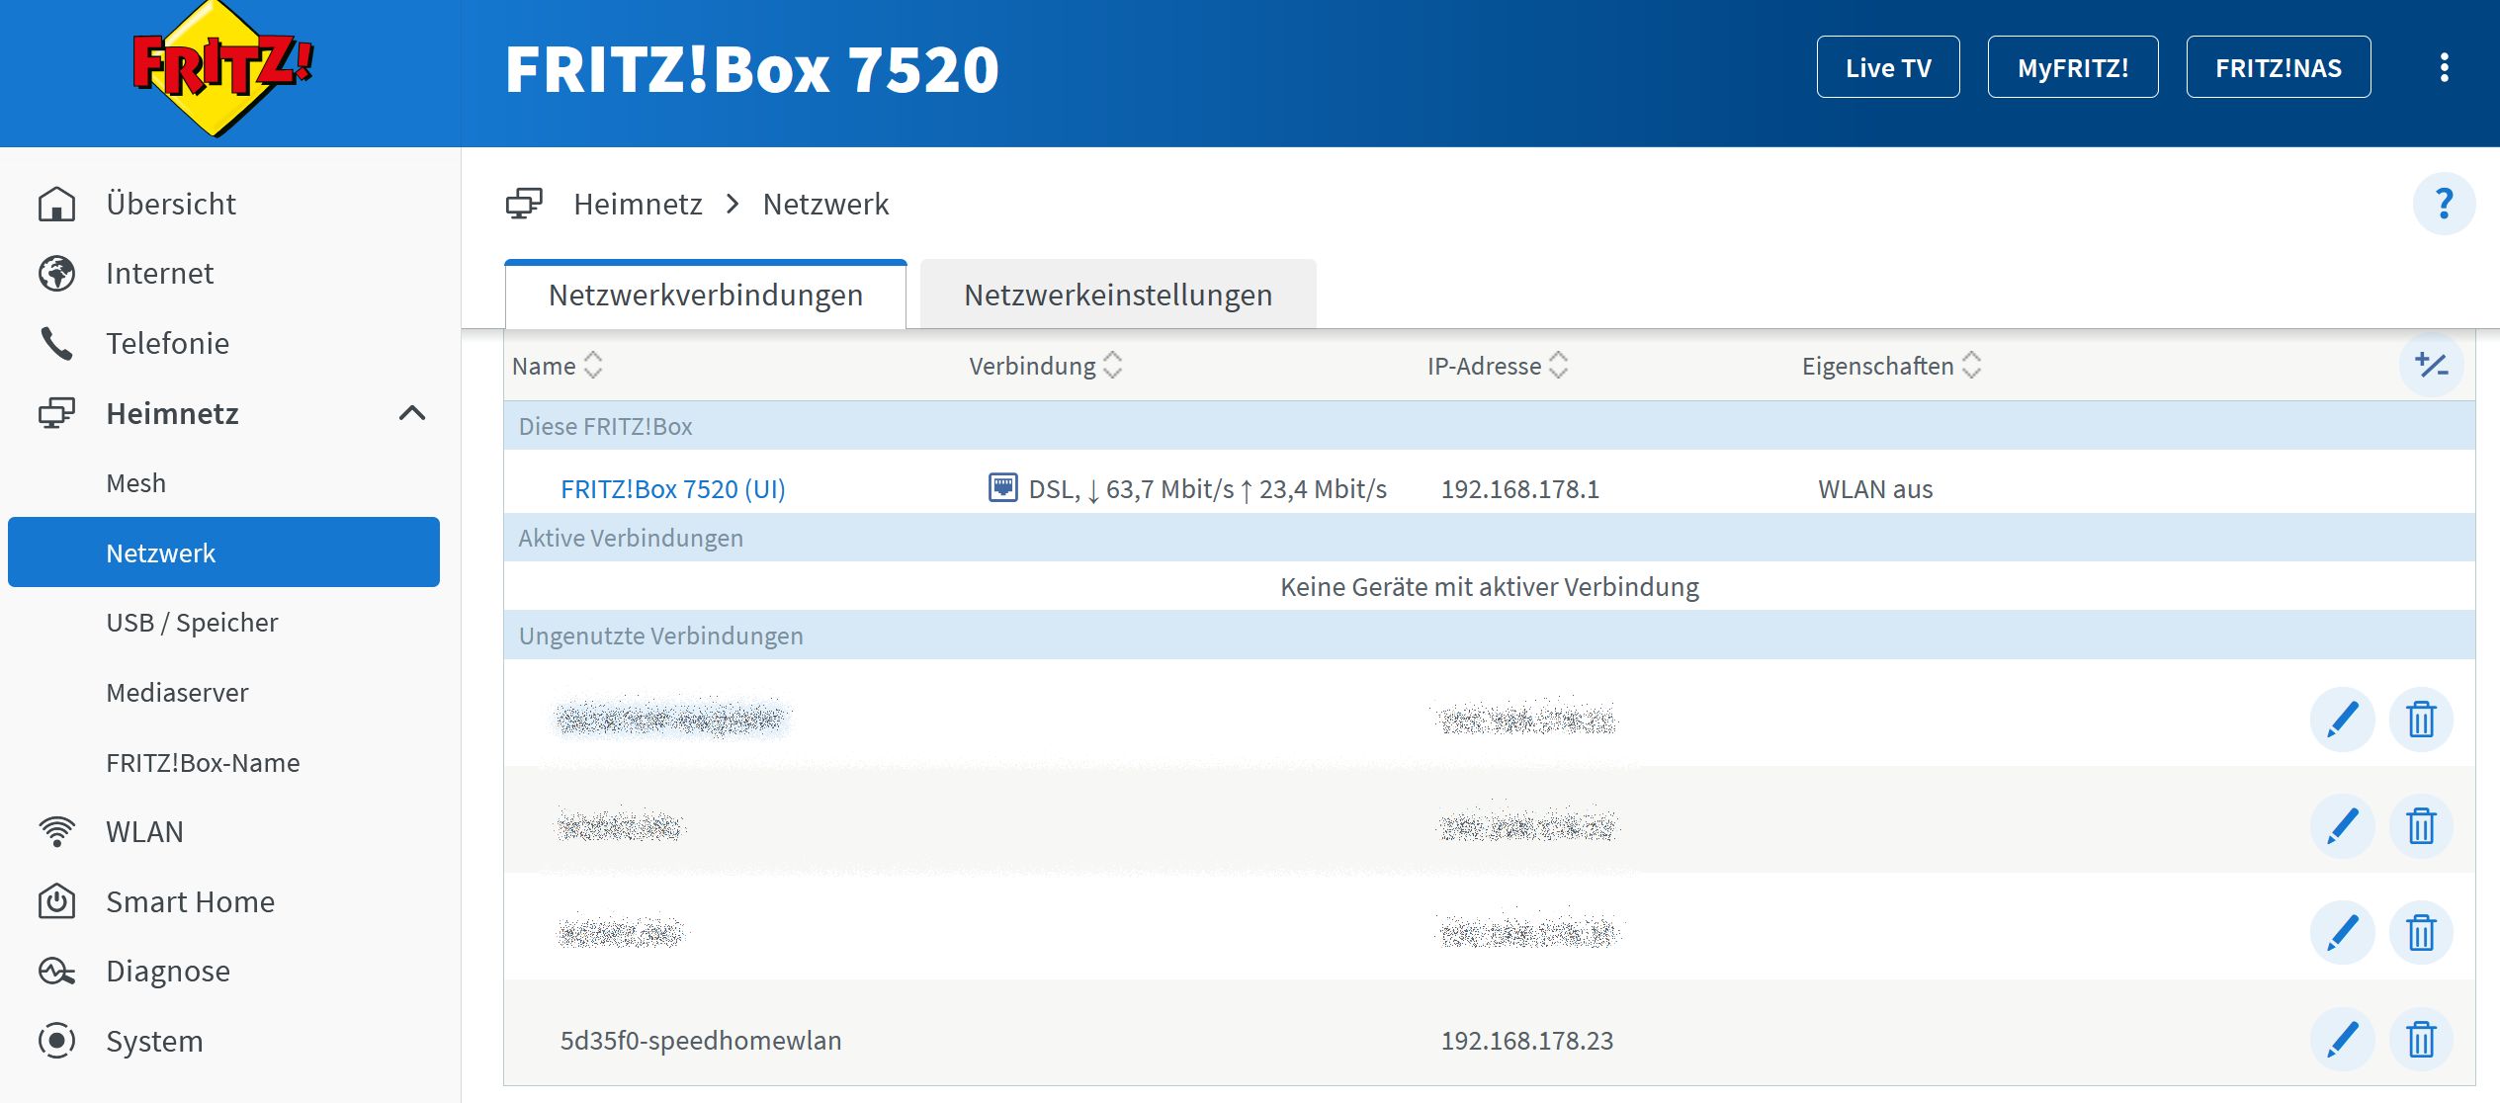Screen dimensions: 2500x1103
Task: Open Smart Home menu entry
Action: point(191,901)
